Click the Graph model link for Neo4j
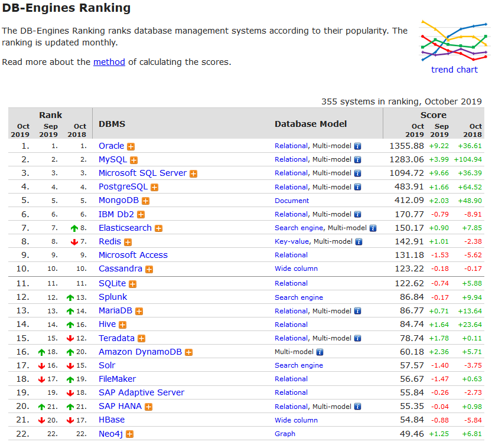 (285, 434)
